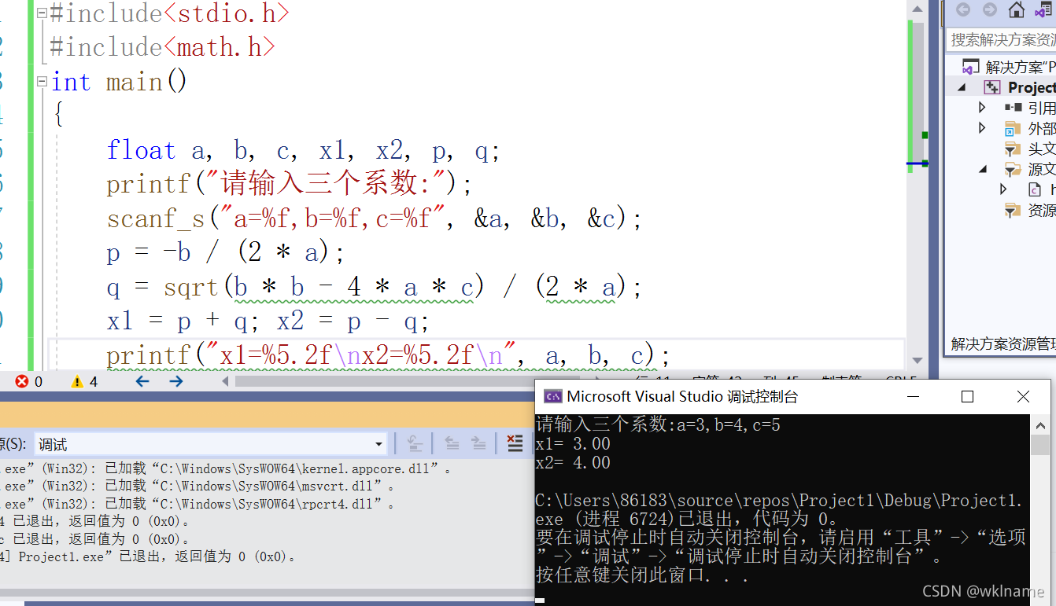The image size is (1056, 606).
Task: Click the printf("请输入三个系数:") line
Action: (x=289, y=185)
